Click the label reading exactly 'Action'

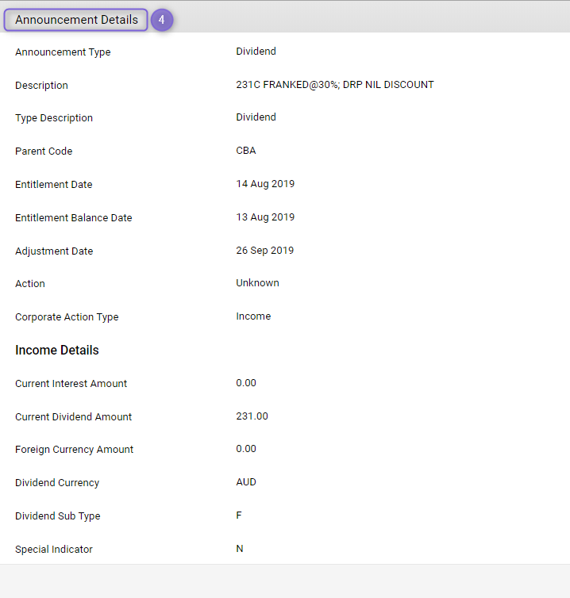(x=30, y=284)
